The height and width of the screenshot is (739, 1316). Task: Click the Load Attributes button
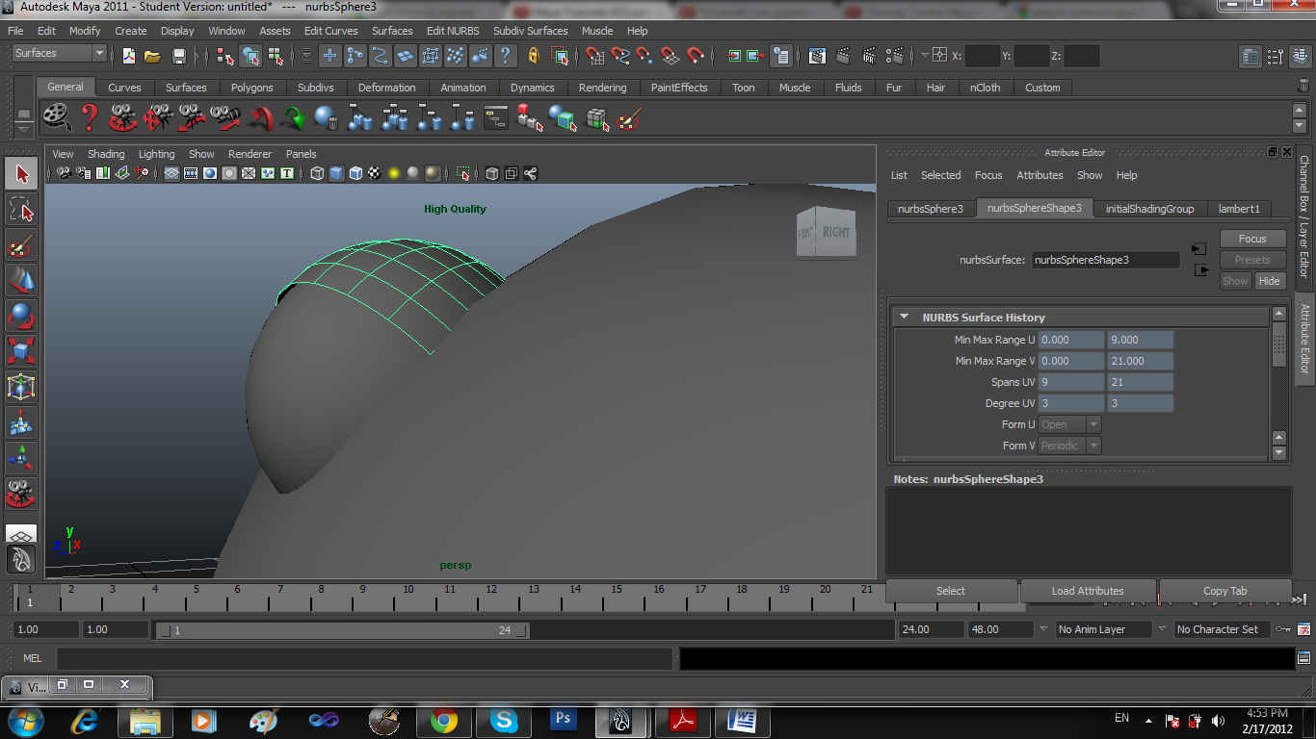pos(1088,591)
